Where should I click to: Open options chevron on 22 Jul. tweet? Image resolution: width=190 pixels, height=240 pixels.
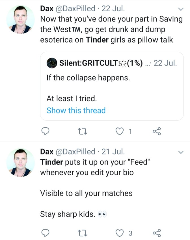coord(180,10)
